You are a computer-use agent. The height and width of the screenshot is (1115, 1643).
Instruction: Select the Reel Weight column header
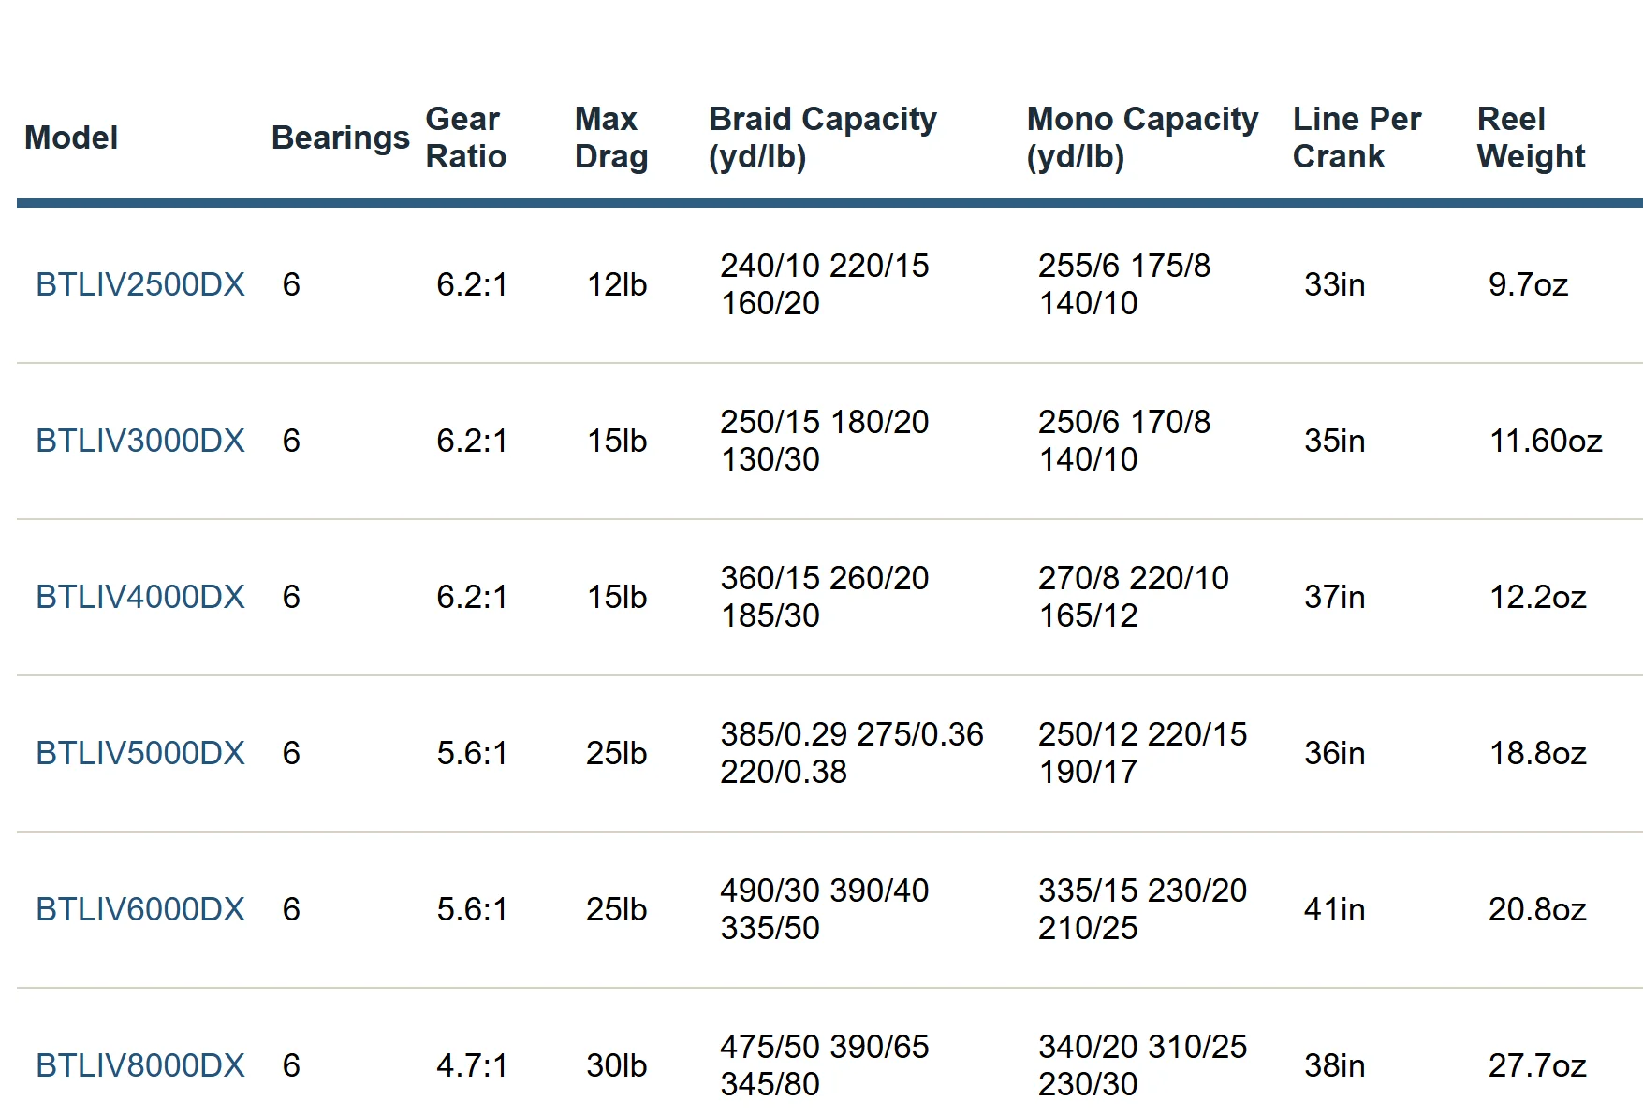(x=1531, y=138)
